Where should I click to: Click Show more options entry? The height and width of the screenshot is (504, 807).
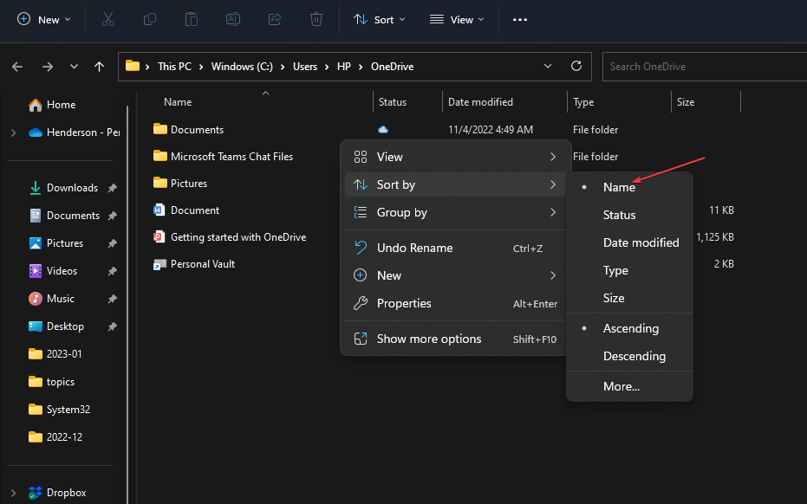pos(428,339)
